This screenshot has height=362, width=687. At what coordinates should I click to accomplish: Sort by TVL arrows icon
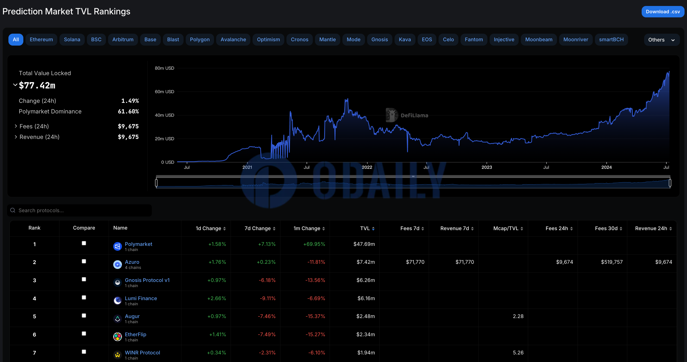point(373,229)
